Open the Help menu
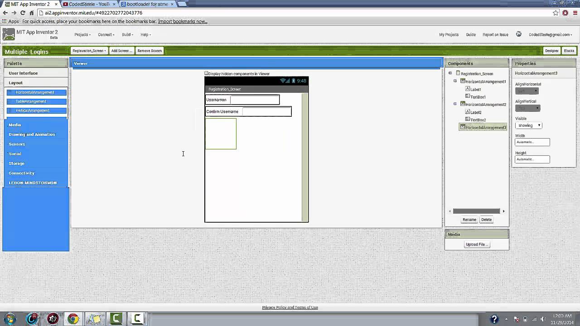The width and height of the screenshot is (580, 326). point(145,34)
